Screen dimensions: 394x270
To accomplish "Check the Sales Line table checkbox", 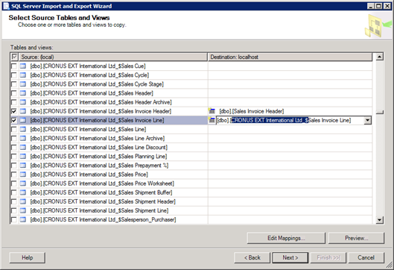I will [x=14, y=129].
